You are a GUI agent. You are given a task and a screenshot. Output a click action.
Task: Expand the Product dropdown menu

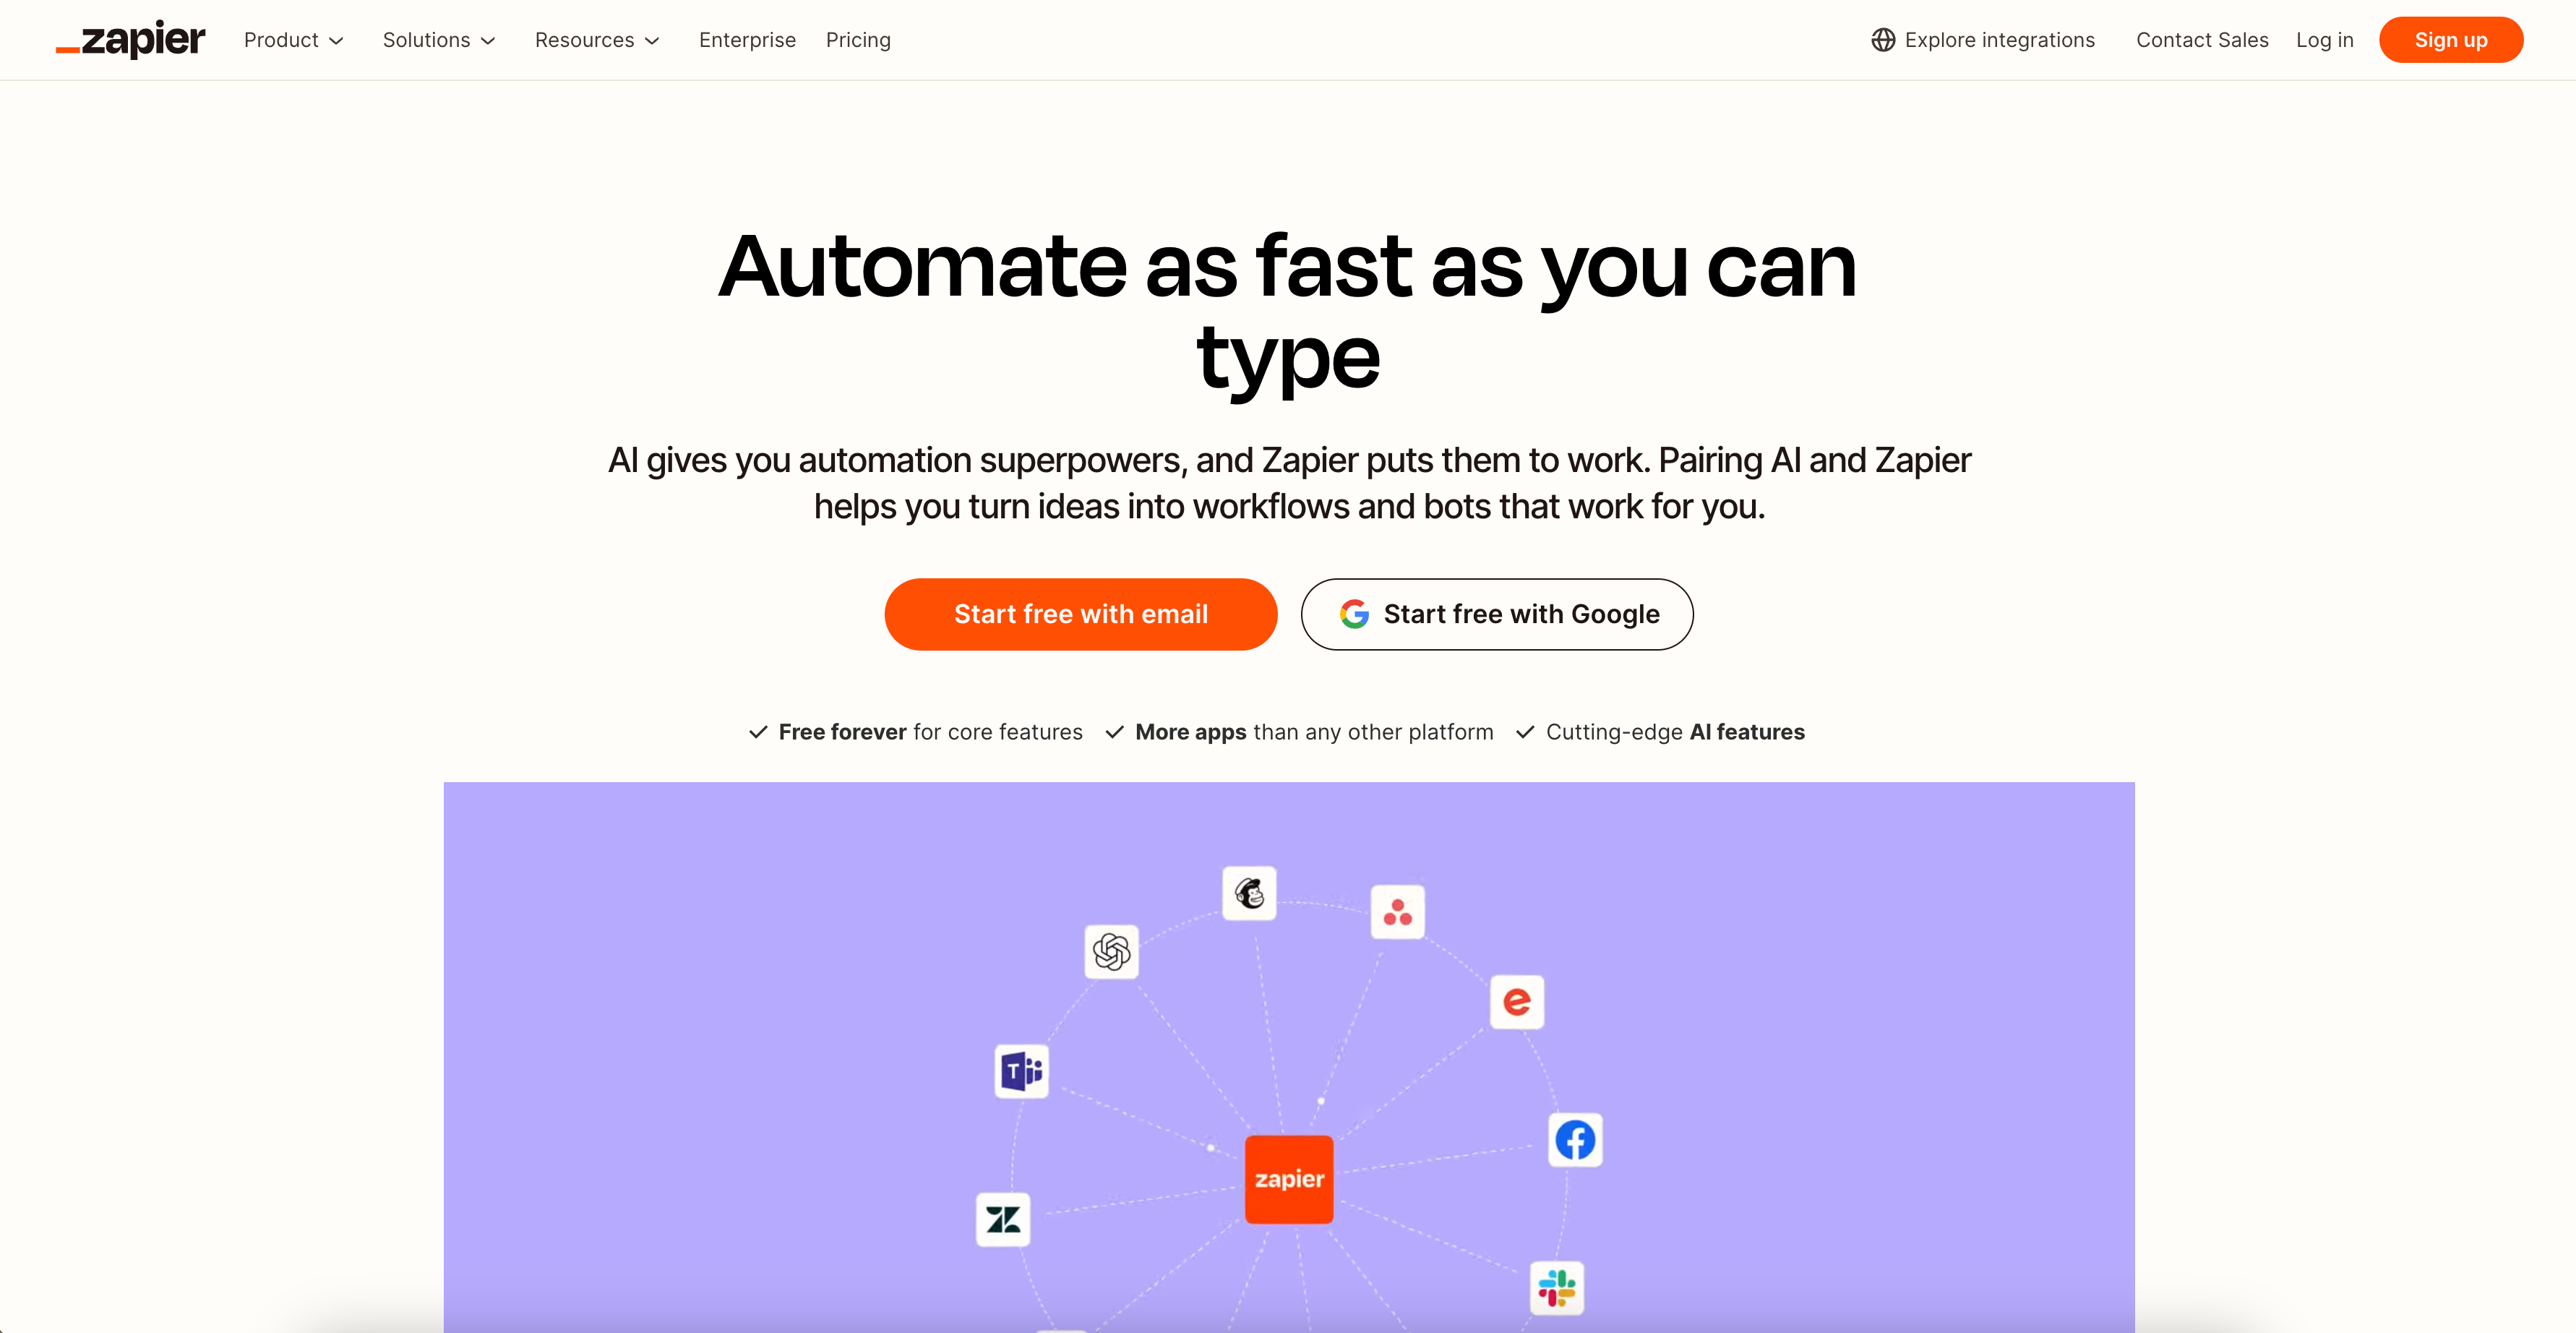tap(292, 38)
